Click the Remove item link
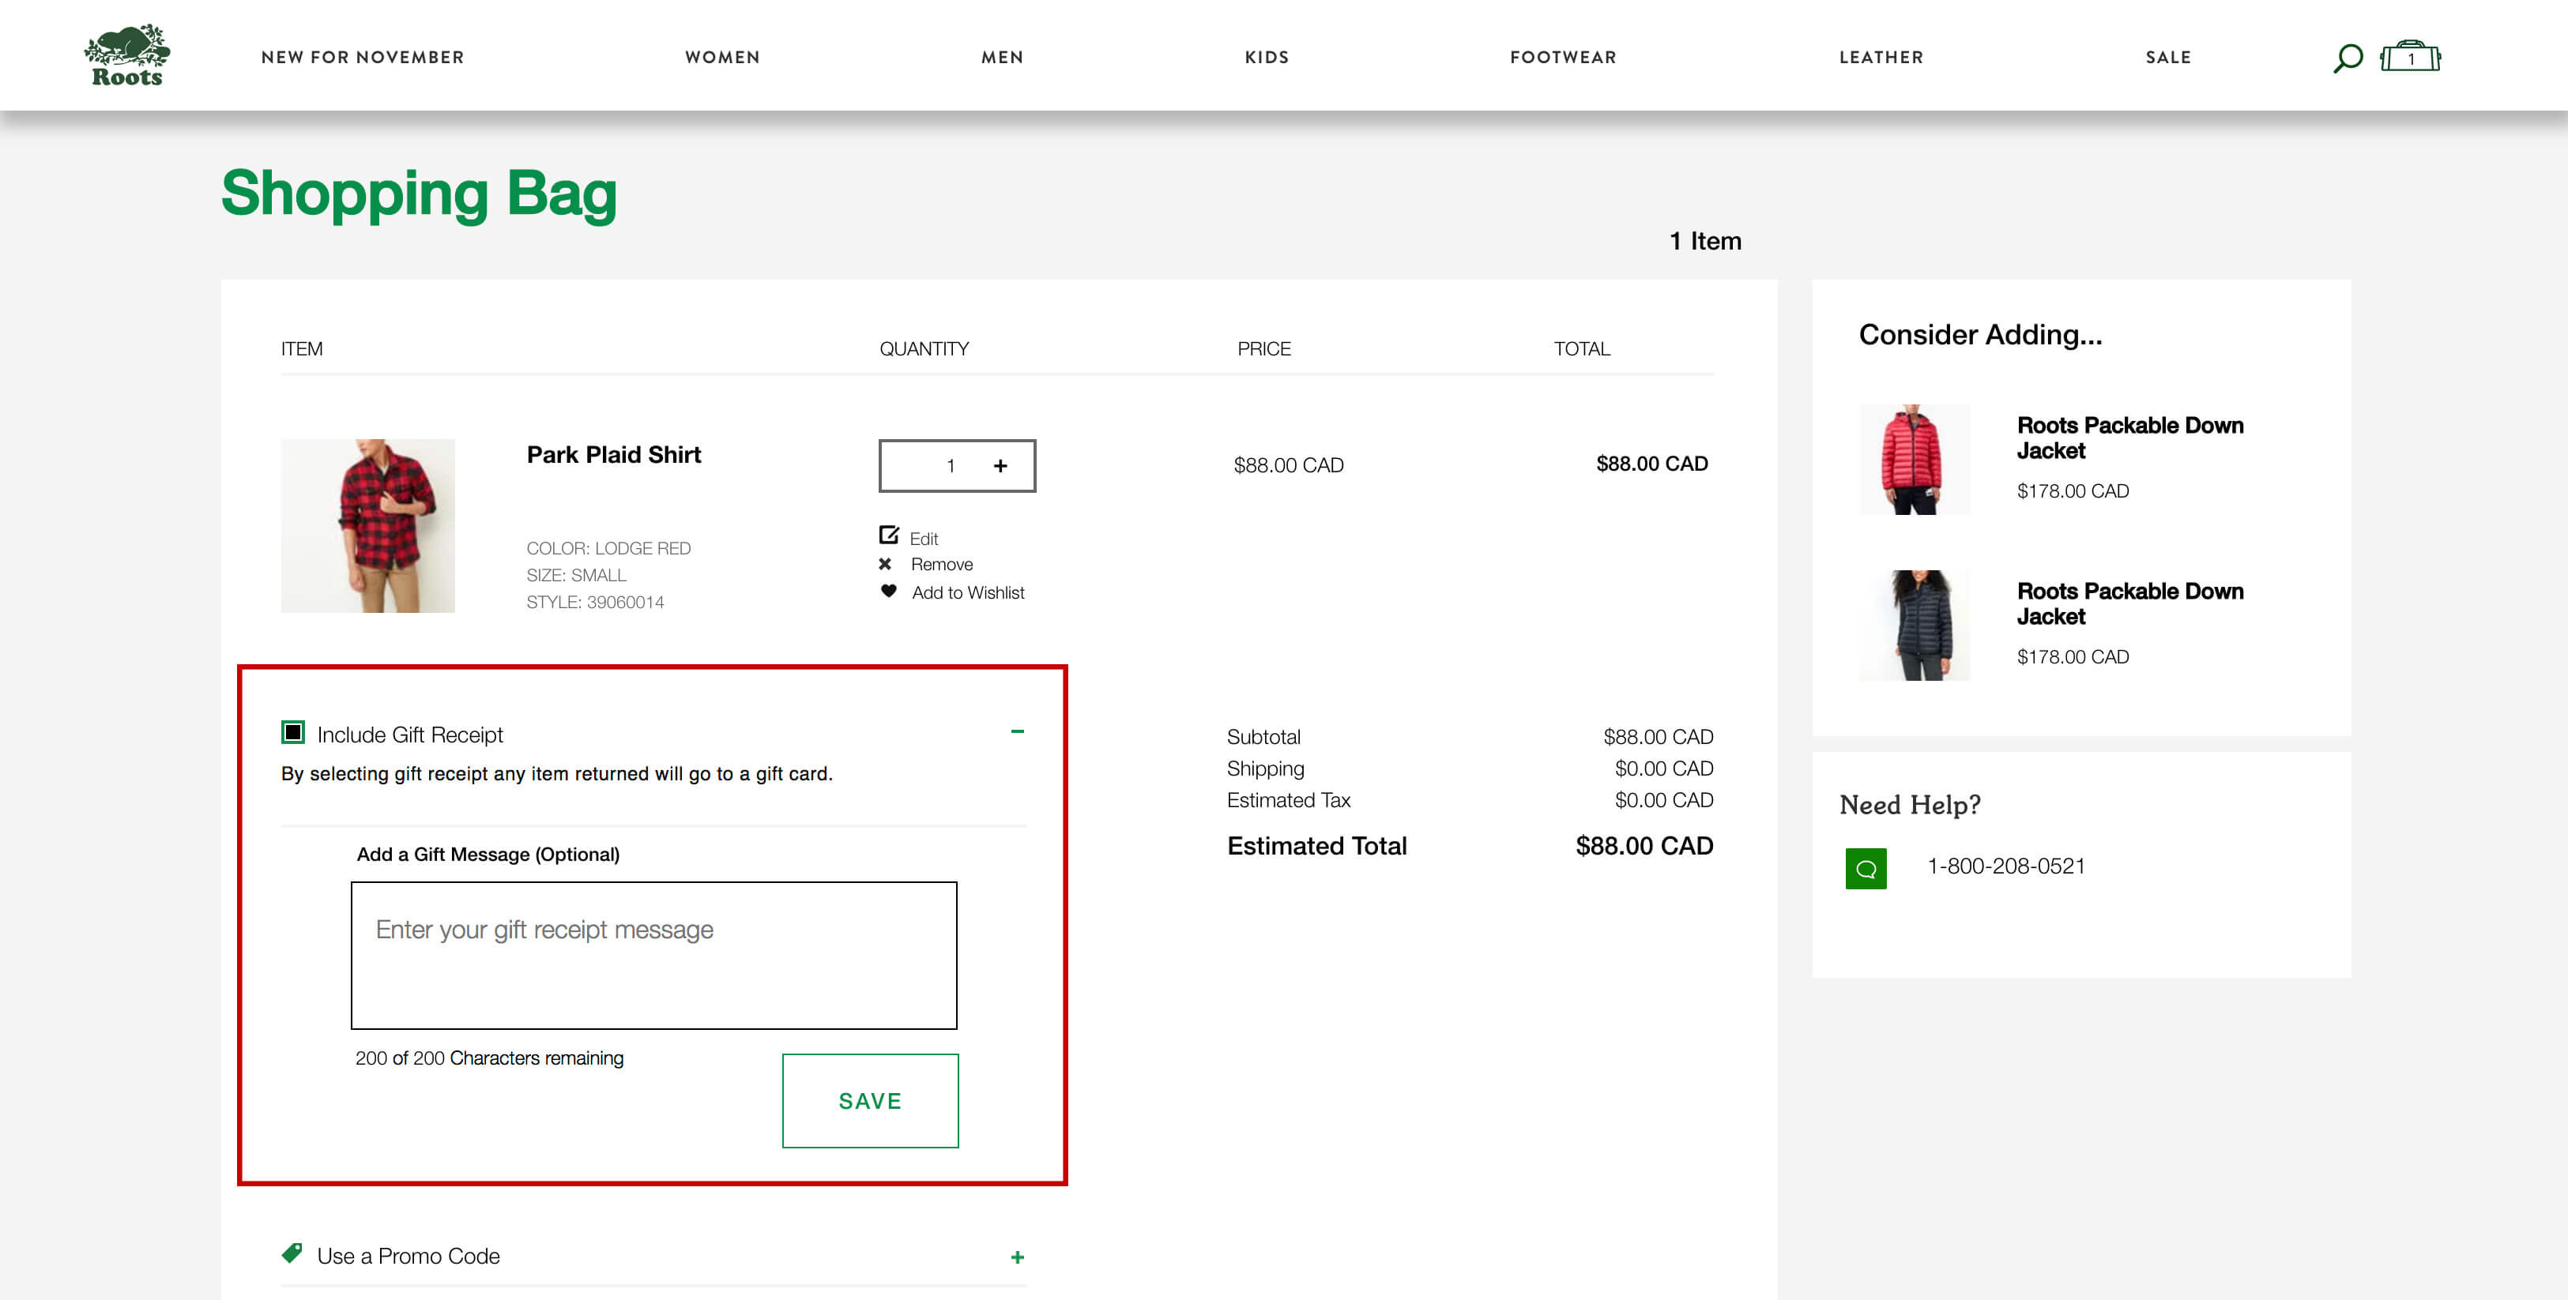 (x=942, y=565)
